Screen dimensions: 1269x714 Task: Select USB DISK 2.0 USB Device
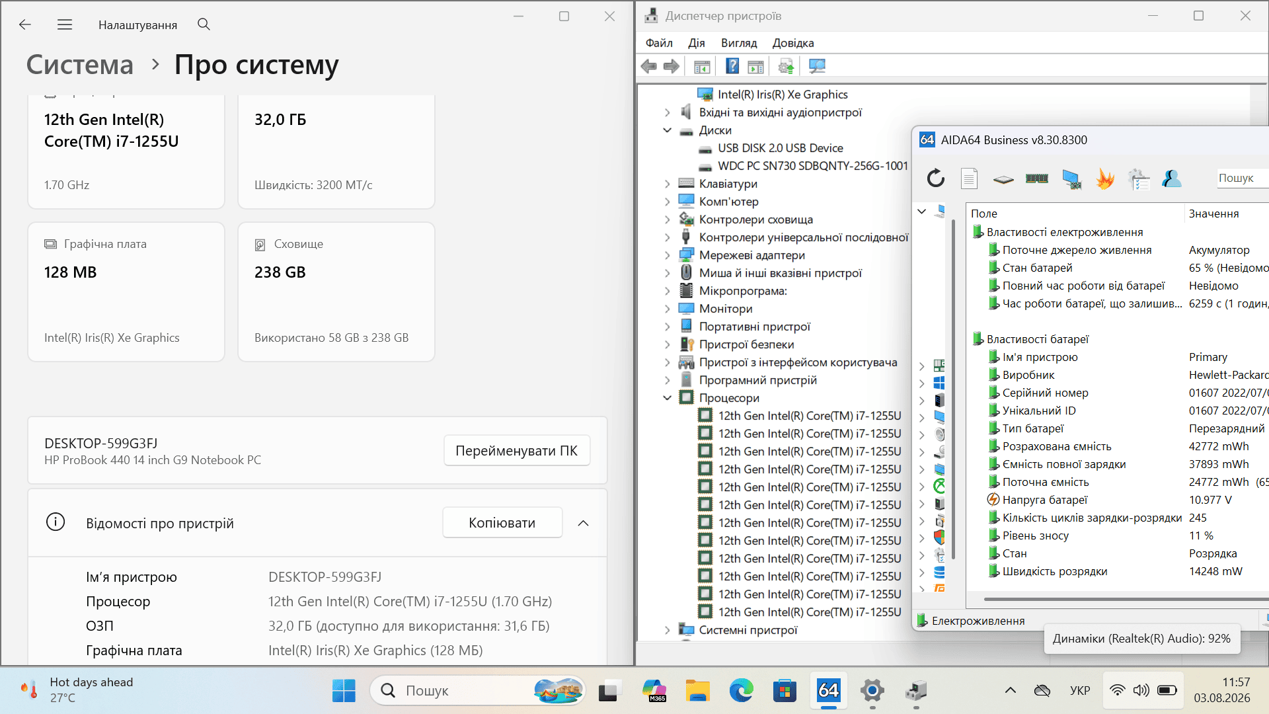[780, 148]
